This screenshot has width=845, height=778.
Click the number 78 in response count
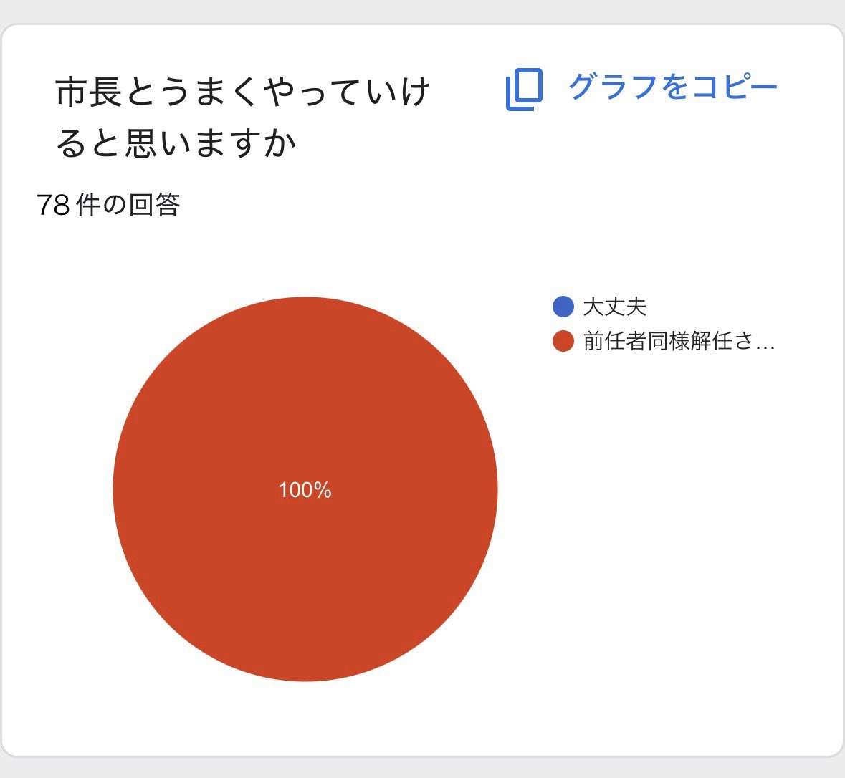point(53,206)
